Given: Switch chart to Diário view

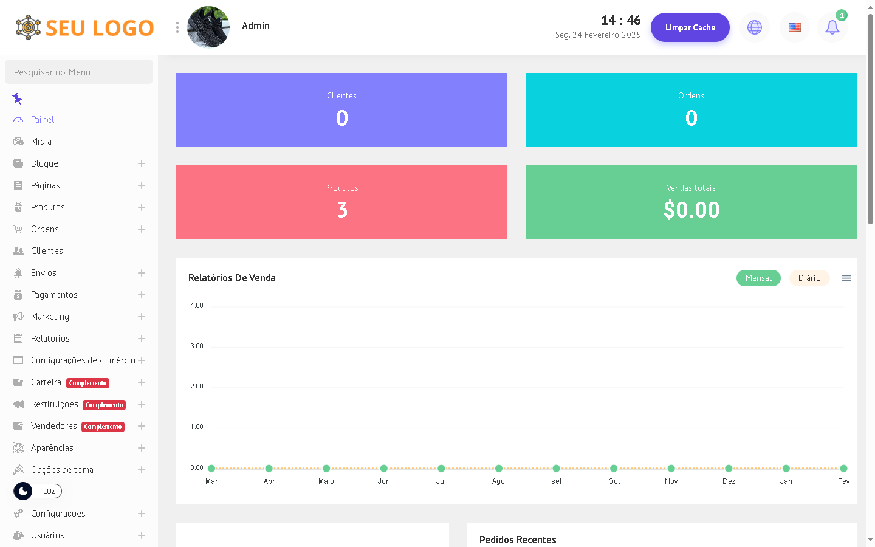Looking at the screenshot, I should click(809, 278).
